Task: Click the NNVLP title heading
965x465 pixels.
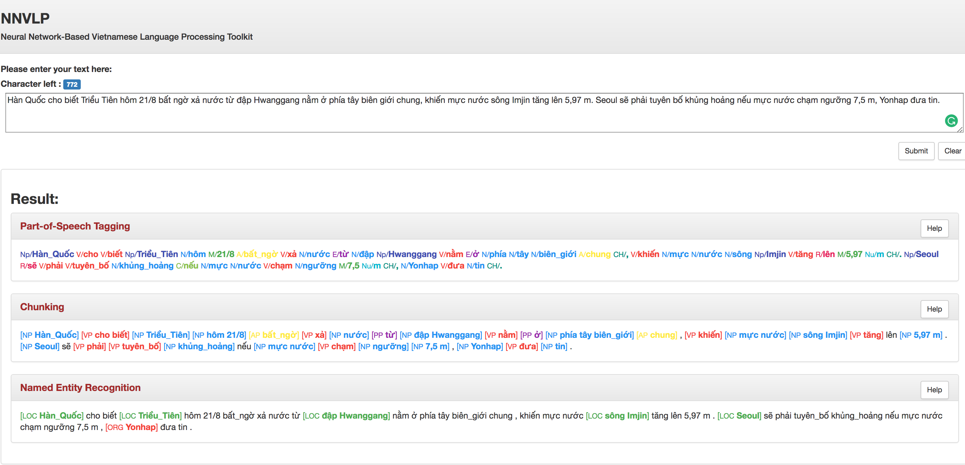Action: [25, 19]
